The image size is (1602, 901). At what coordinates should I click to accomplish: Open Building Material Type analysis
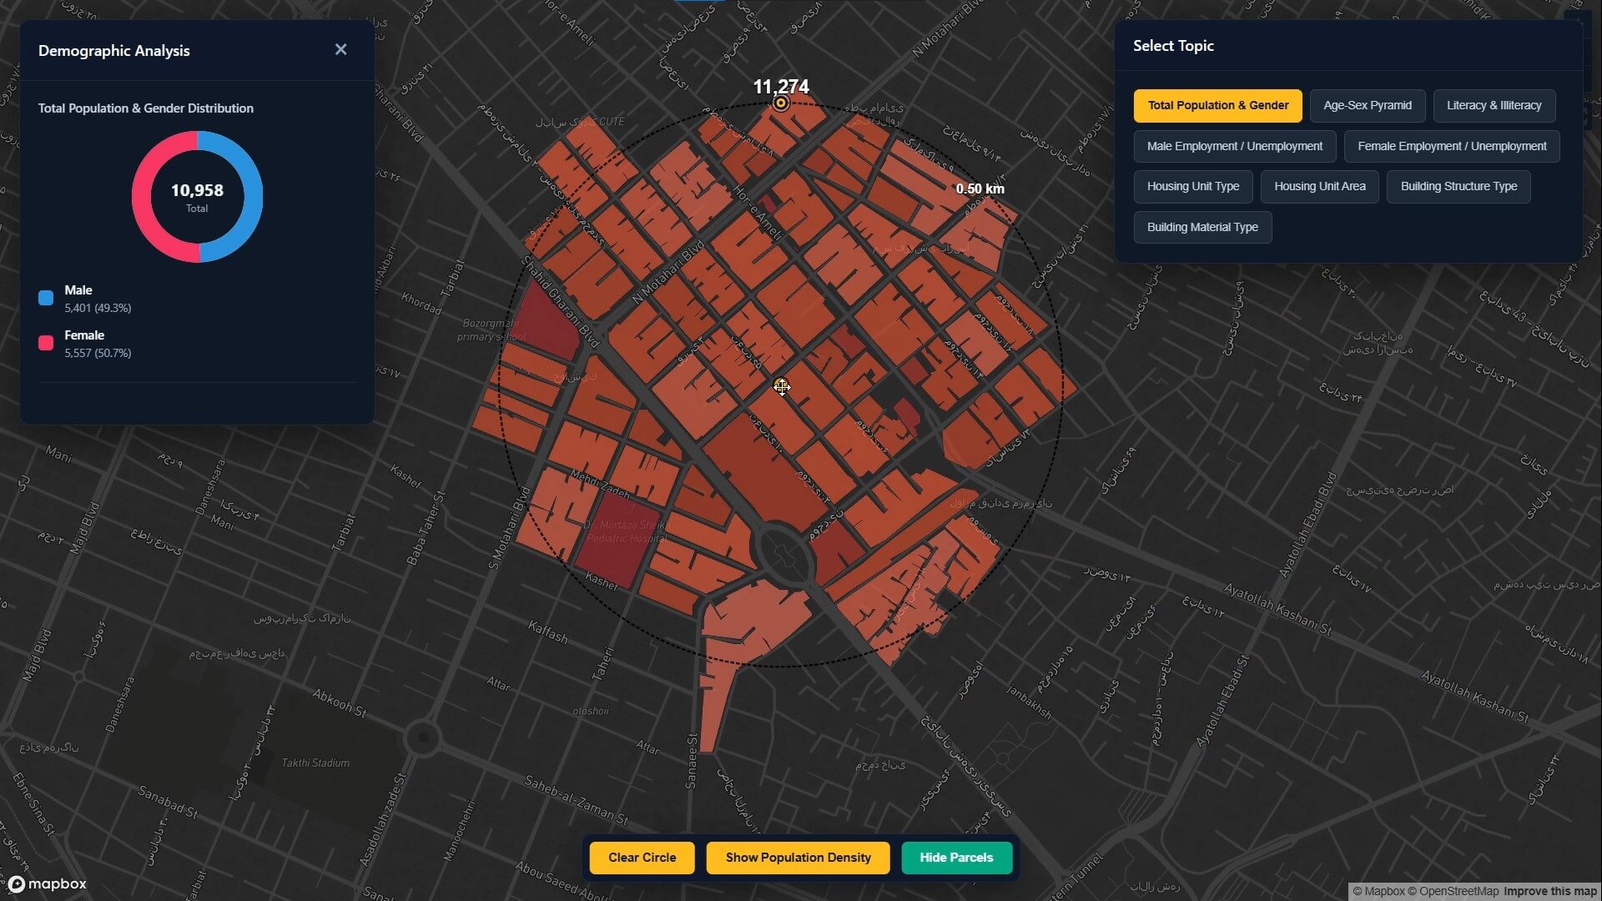tap(1202, 227)
